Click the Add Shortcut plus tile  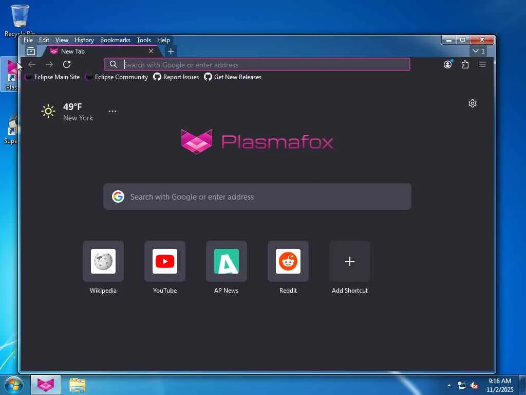tap(350, 261)
